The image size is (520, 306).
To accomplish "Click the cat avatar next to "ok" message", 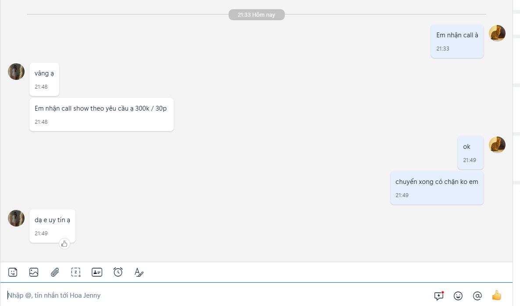I will pos(497,145).
